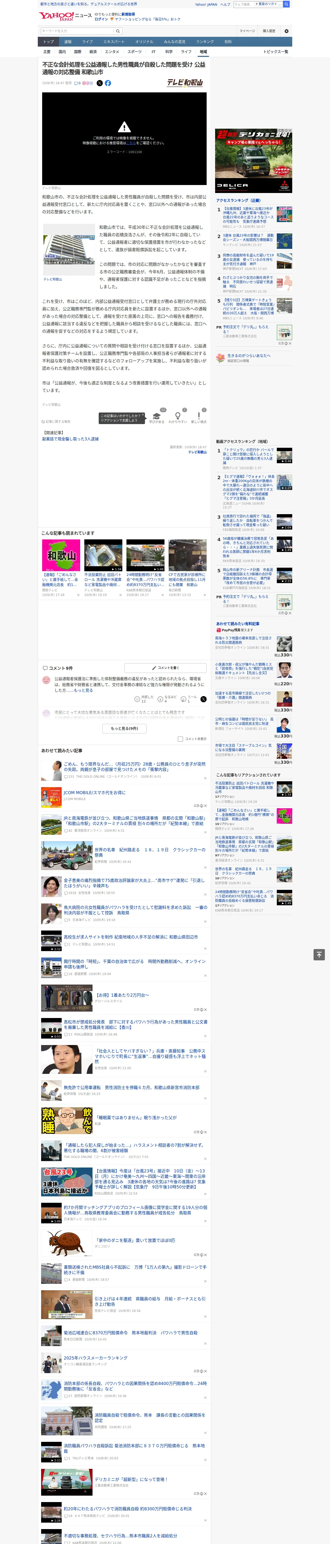Open 2025年ハウスメーカーランキング link
This screenshot has width=330, height=1544.
[x=96, y=1358]
